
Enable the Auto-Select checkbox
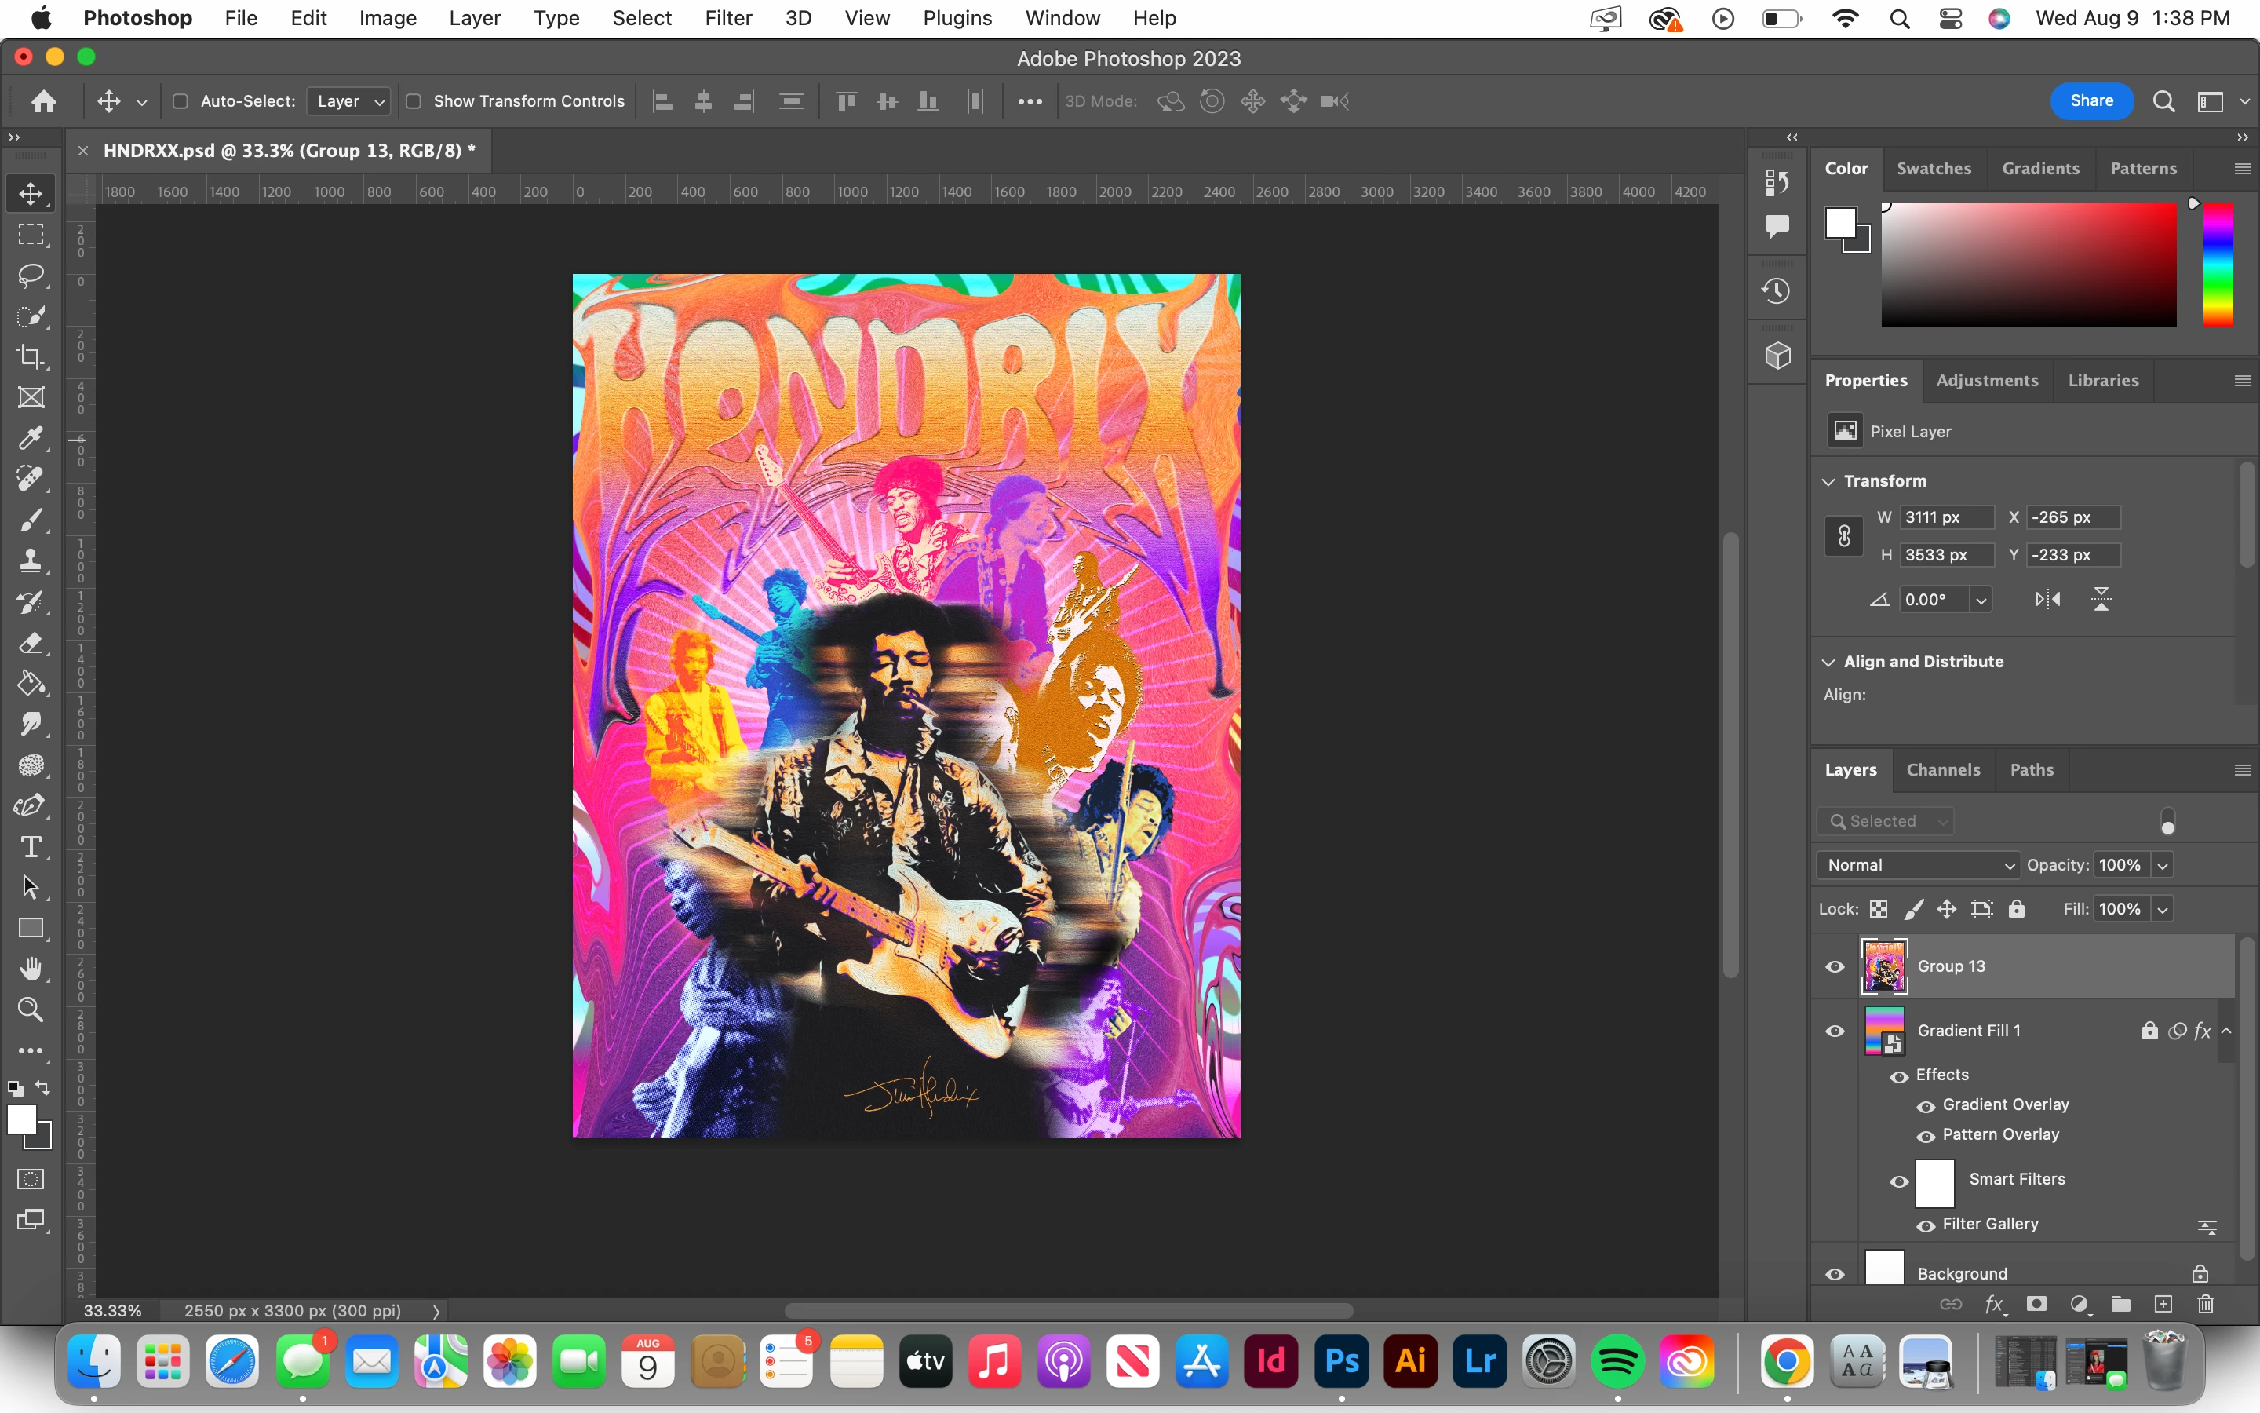pyautogui.click(x=181, y=101)
